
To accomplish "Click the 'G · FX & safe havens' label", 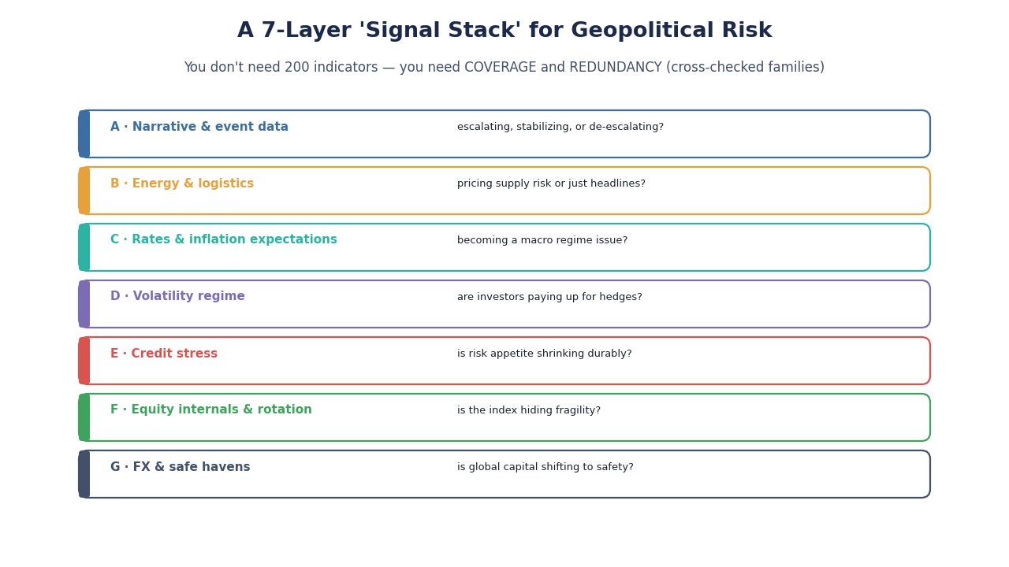I will 181,467.
